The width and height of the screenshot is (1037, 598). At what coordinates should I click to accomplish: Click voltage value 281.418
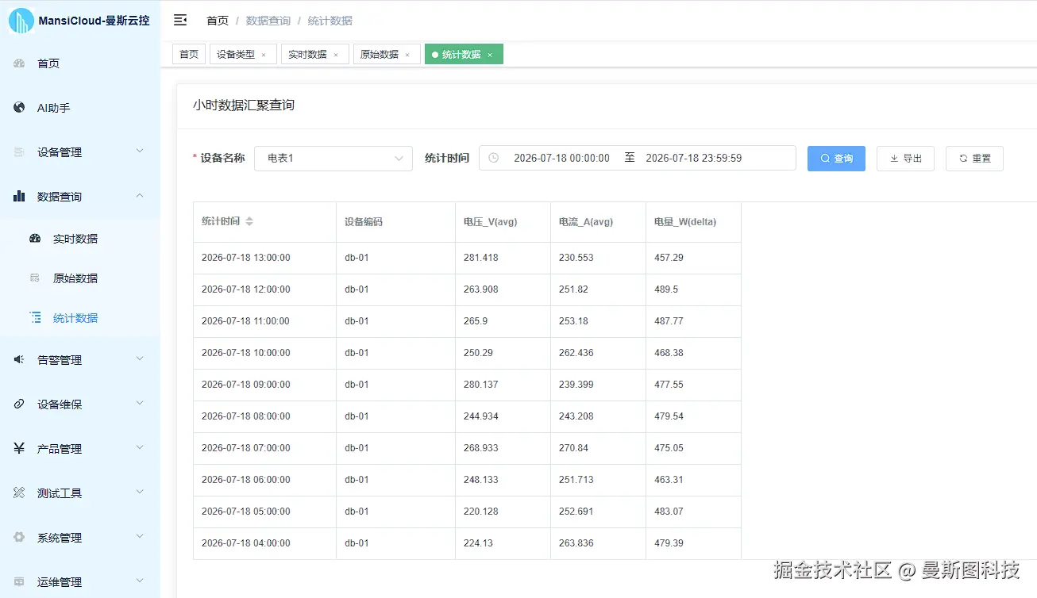[x=481, y=258]
